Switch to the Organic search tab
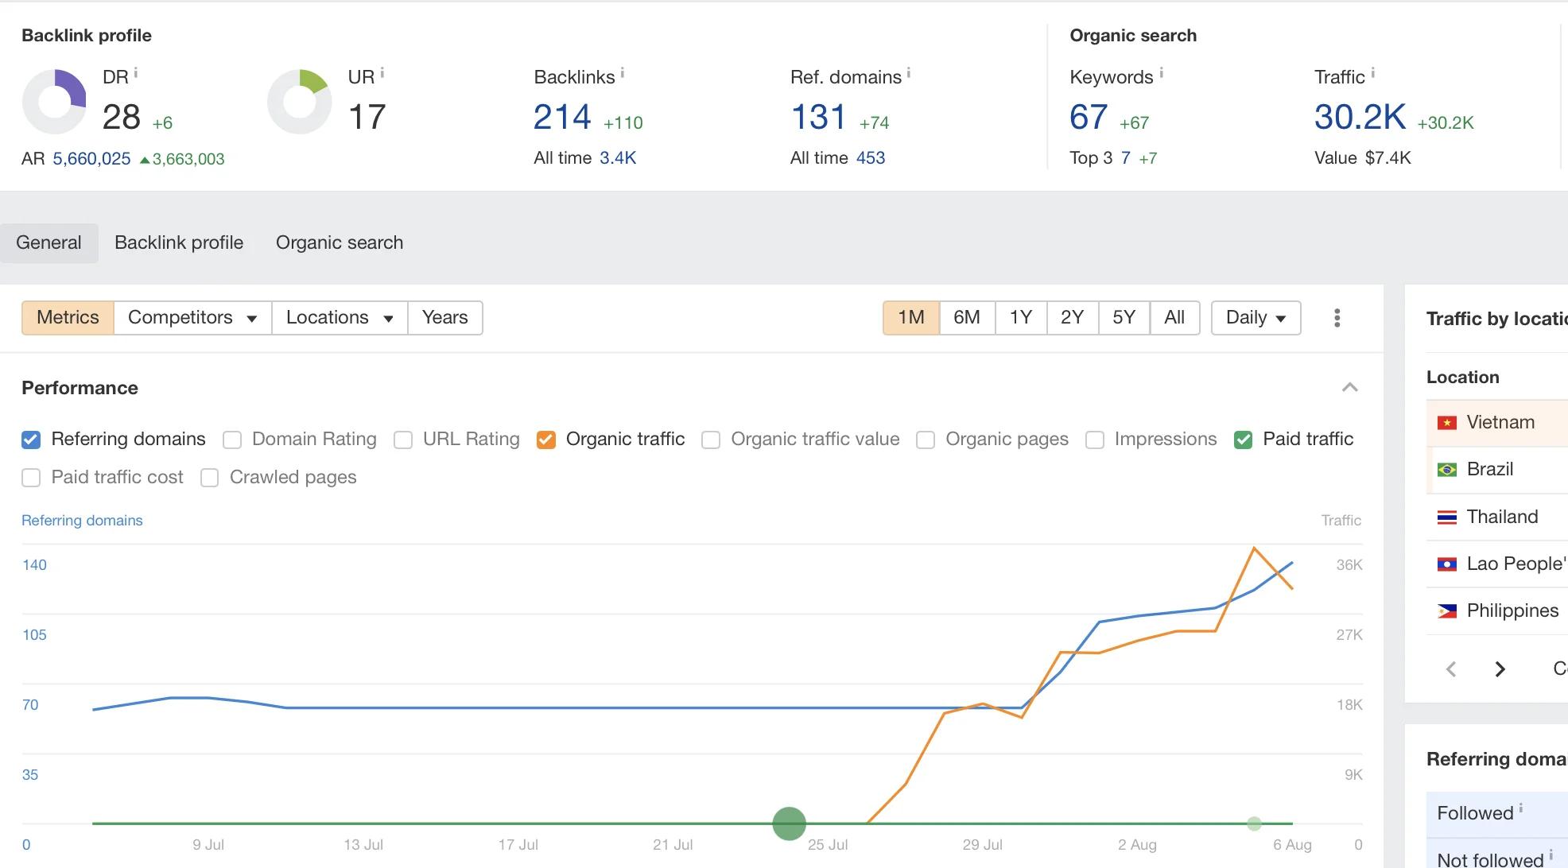Image resolution: width=1568 pixels, height=868 pixels. pos(340,243)
